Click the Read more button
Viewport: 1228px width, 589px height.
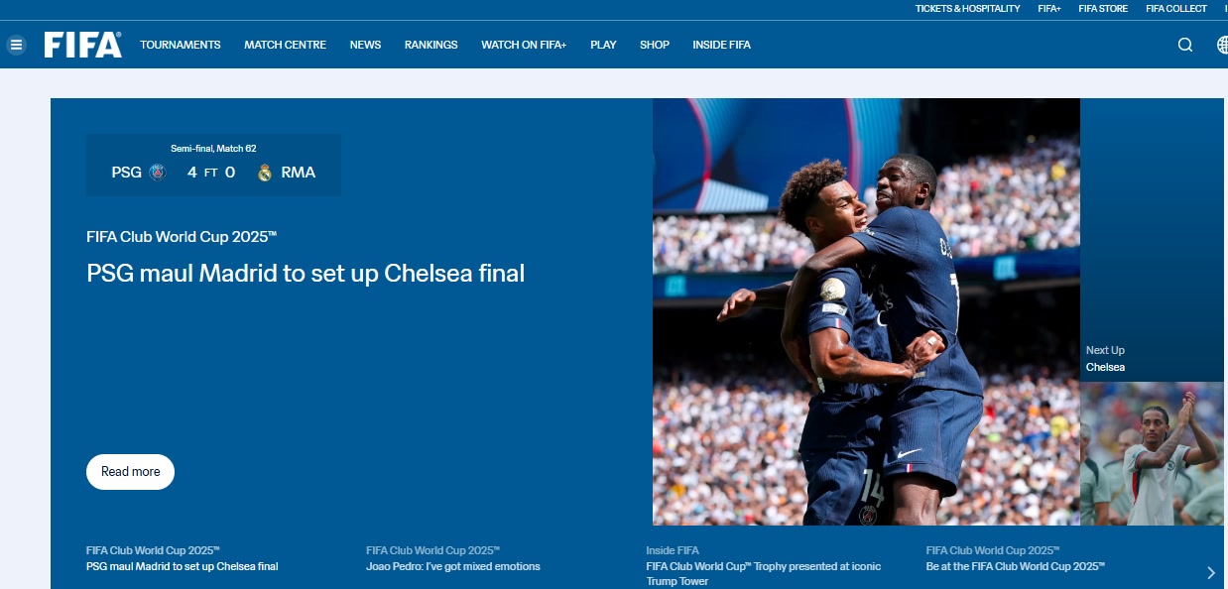pyautogui.click(x=130, y=472)
